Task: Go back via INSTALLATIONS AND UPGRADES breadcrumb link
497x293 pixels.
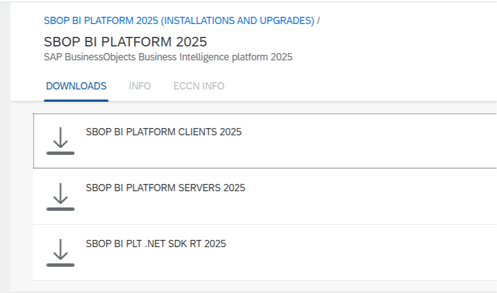Action: point(179,21)
